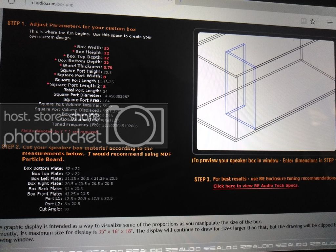Click the Tuned Frequency (Fb) value
336x252 pixels.
pos(120,126)
